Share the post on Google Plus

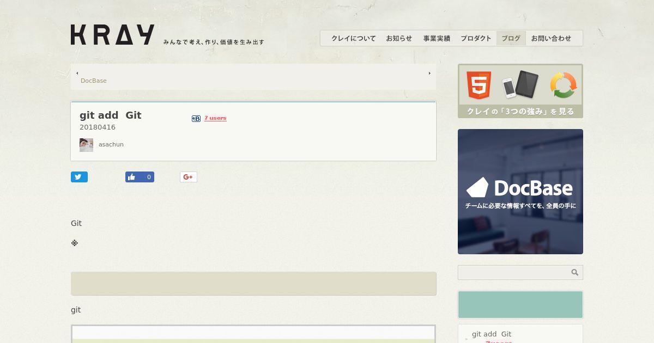(x=189, y=177)
